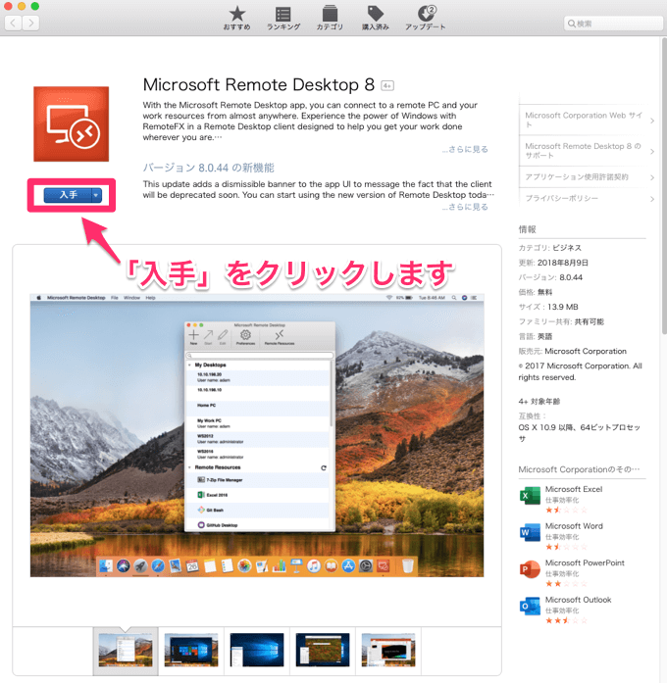
Task: Click the Microsoft Remote Desktop app icon
Action: point(72,124)
